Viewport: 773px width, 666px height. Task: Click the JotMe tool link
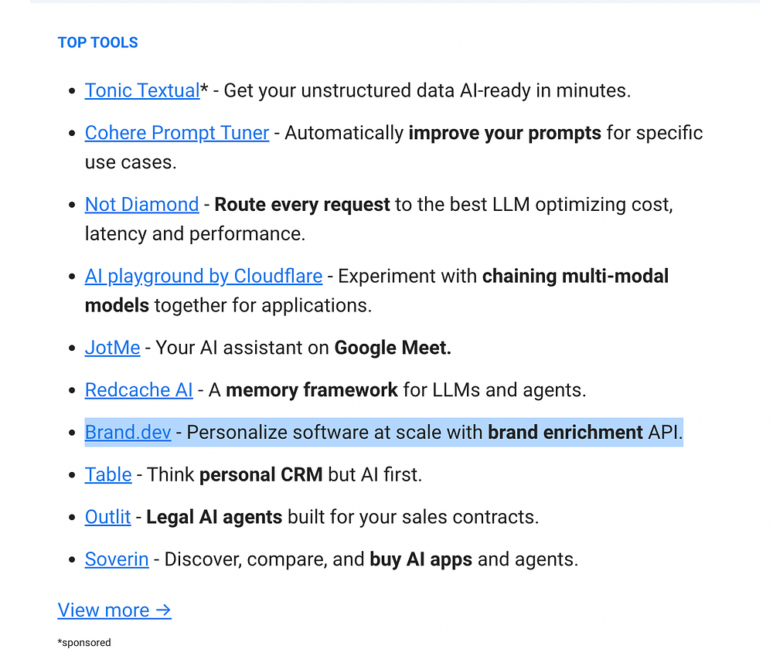point(112,348)
